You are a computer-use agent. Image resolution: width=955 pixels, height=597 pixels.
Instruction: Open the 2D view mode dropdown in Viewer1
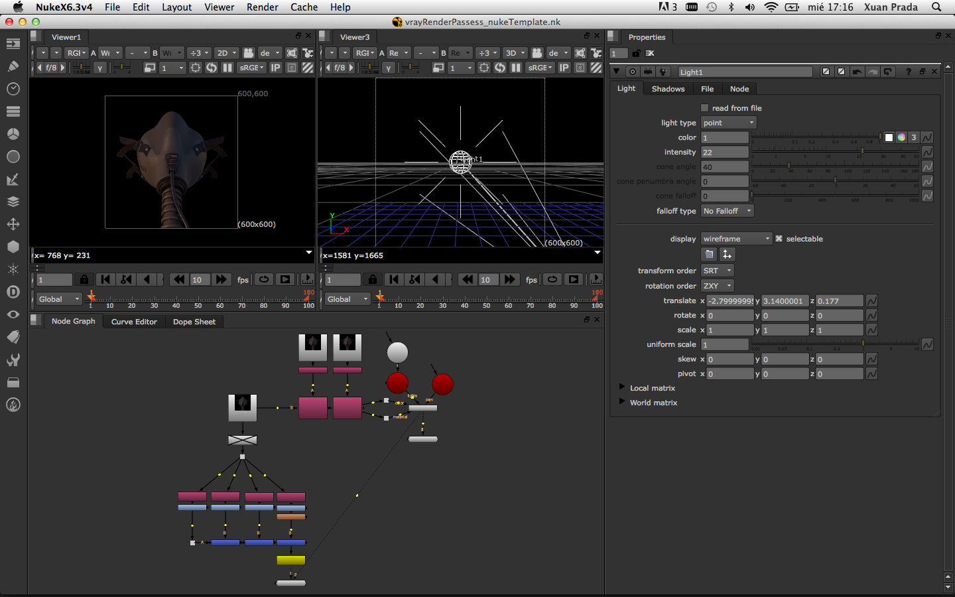(x=227, y=53)
